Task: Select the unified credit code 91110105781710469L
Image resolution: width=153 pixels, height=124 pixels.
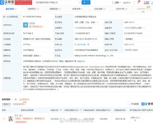Action: 32,17
